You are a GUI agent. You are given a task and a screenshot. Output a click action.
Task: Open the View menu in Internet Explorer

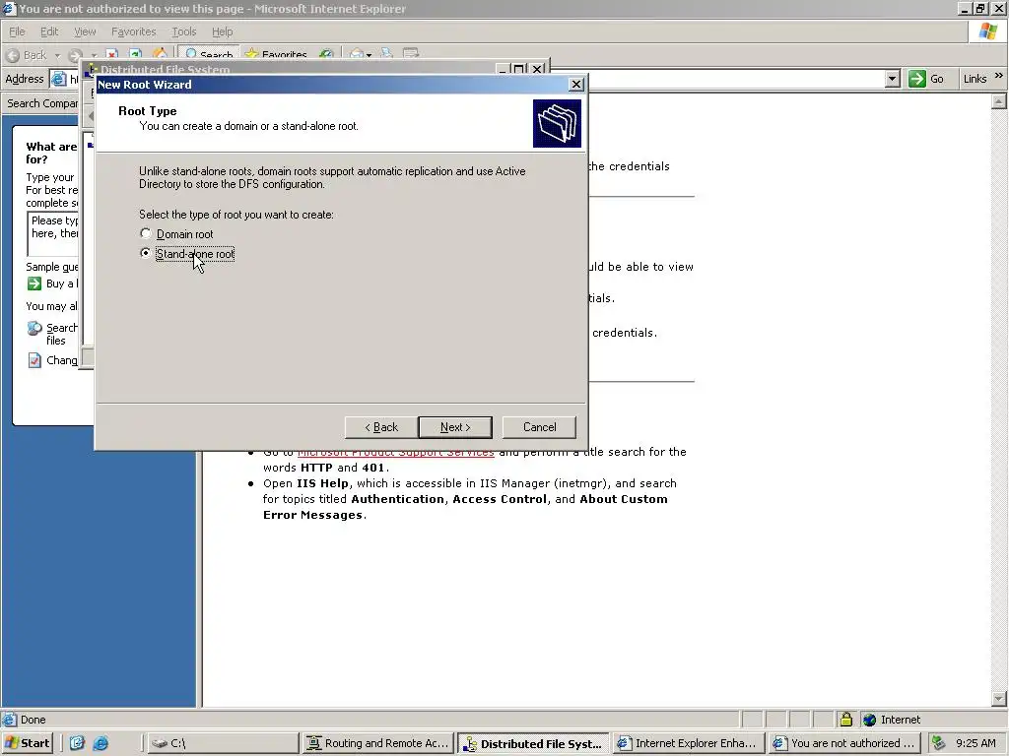85,31
